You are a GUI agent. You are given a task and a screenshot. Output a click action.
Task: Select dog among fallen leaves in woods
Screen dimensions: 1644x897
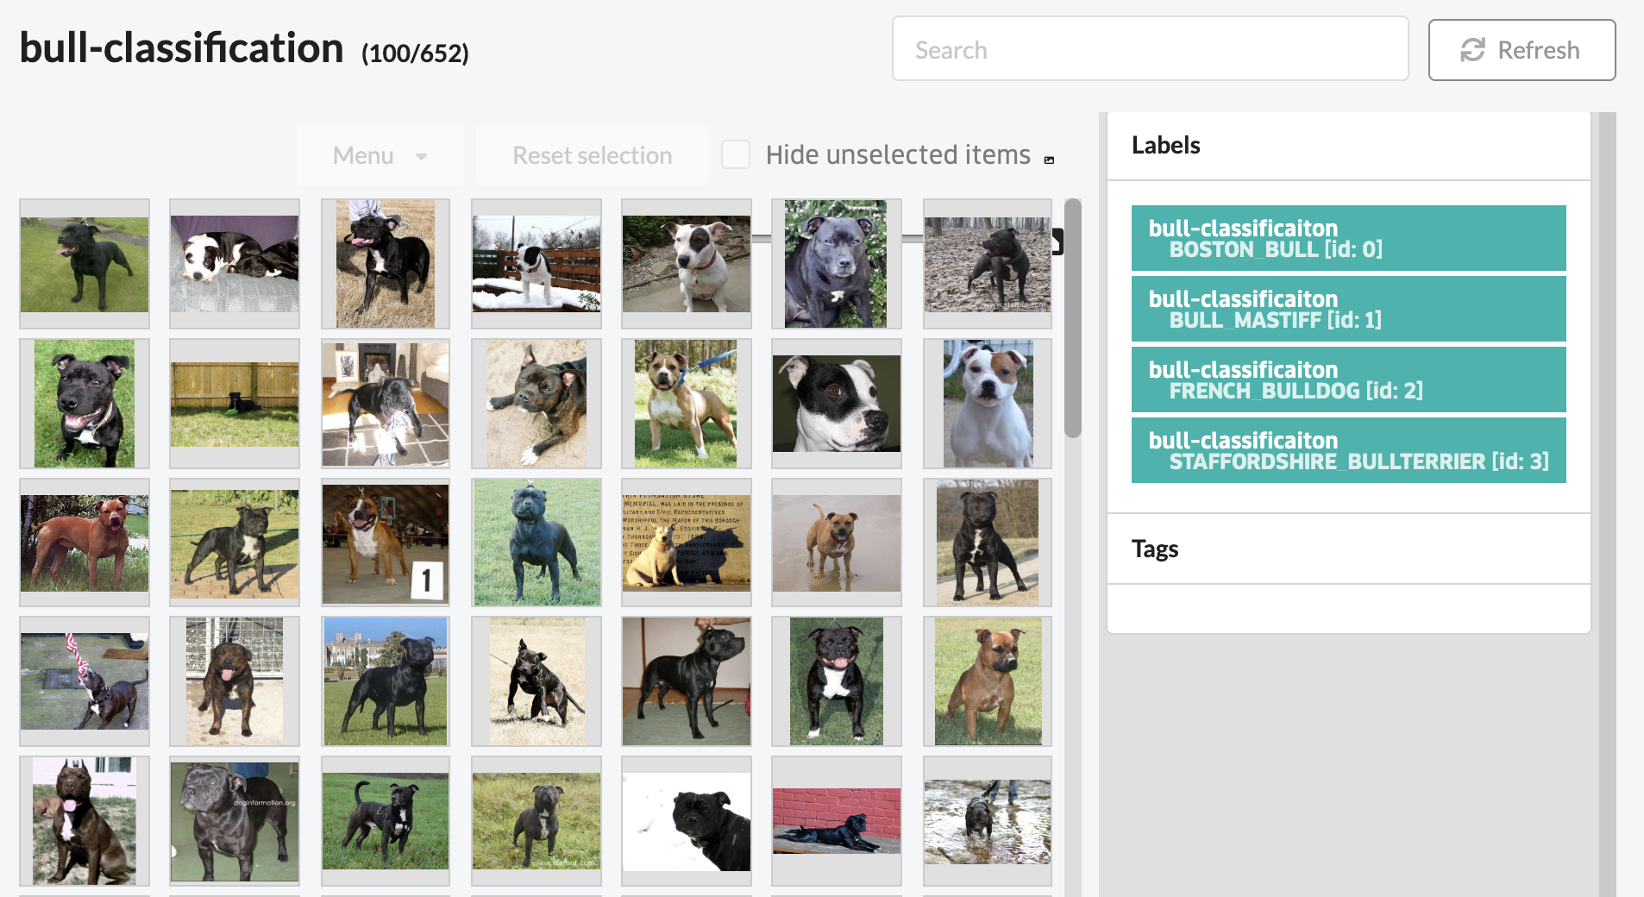(988, 264)
